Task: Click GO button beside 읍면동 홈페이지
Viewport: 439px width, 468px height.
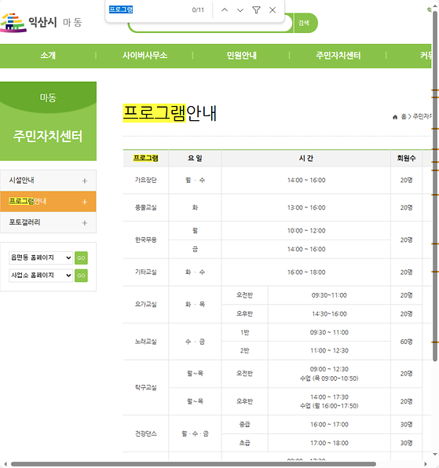Action: point(81,258)
